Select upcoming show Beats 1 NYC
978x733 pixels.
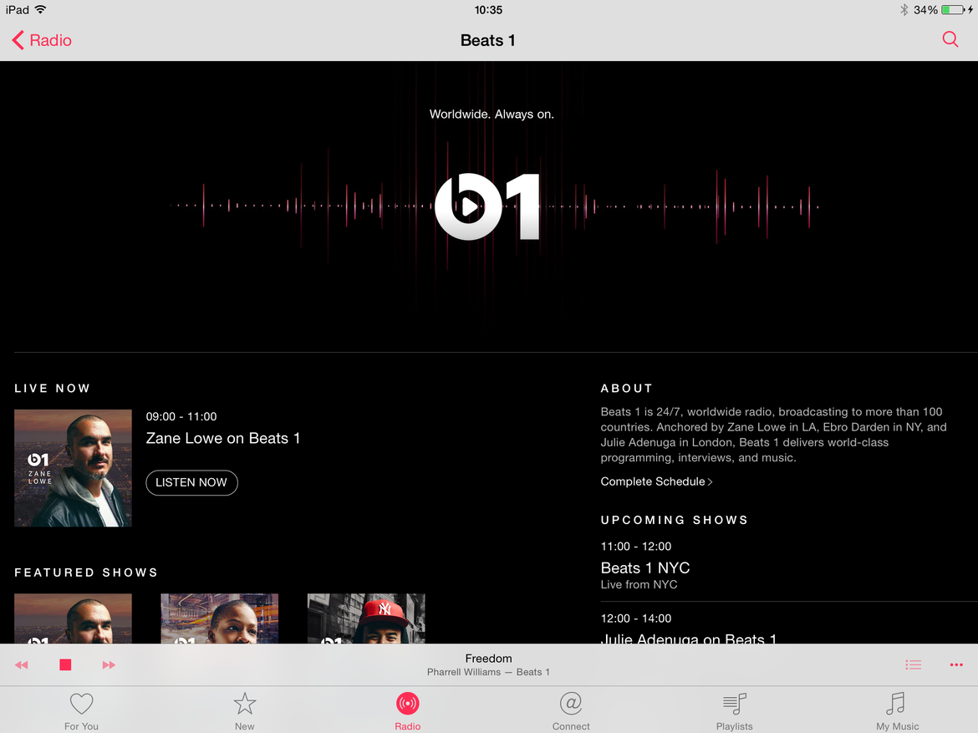coord(645,568)
